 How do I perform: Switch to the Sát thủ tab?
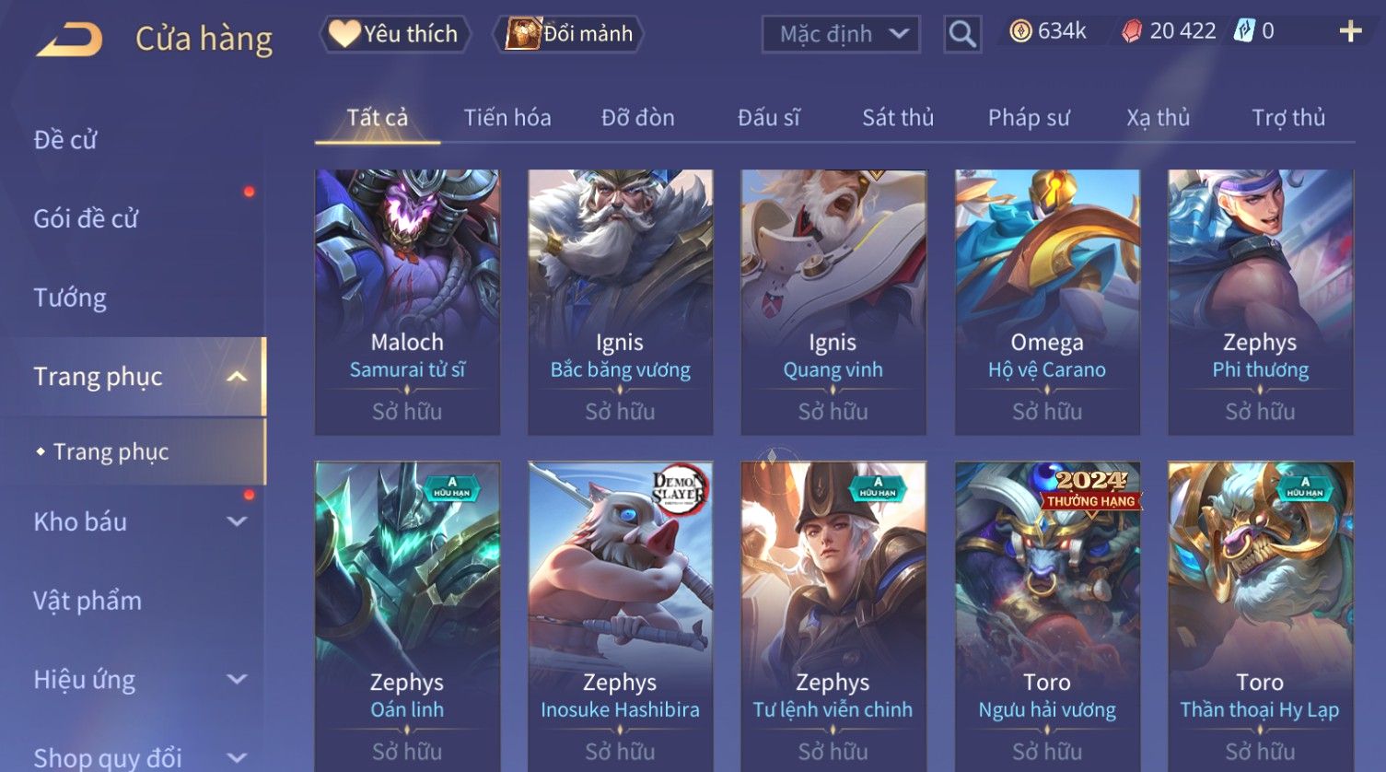pyautogui.click(x=898, y=118)
